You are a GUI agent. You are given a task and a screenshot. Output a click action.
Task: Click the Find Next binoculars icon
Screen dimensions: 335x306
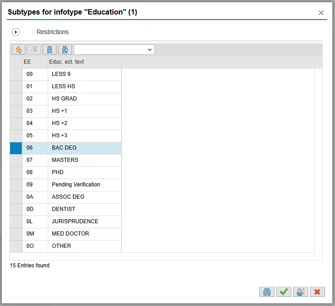65,50
